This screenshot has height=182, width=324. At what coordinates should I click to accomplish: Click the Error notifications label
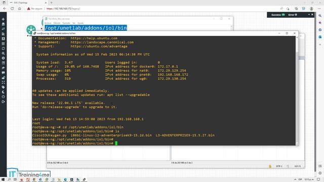pos(291,15)
